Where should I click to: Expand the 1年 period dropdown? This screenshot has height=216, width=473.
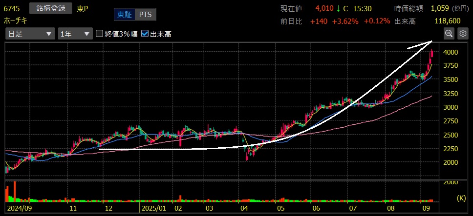click(x=75, y=34)
